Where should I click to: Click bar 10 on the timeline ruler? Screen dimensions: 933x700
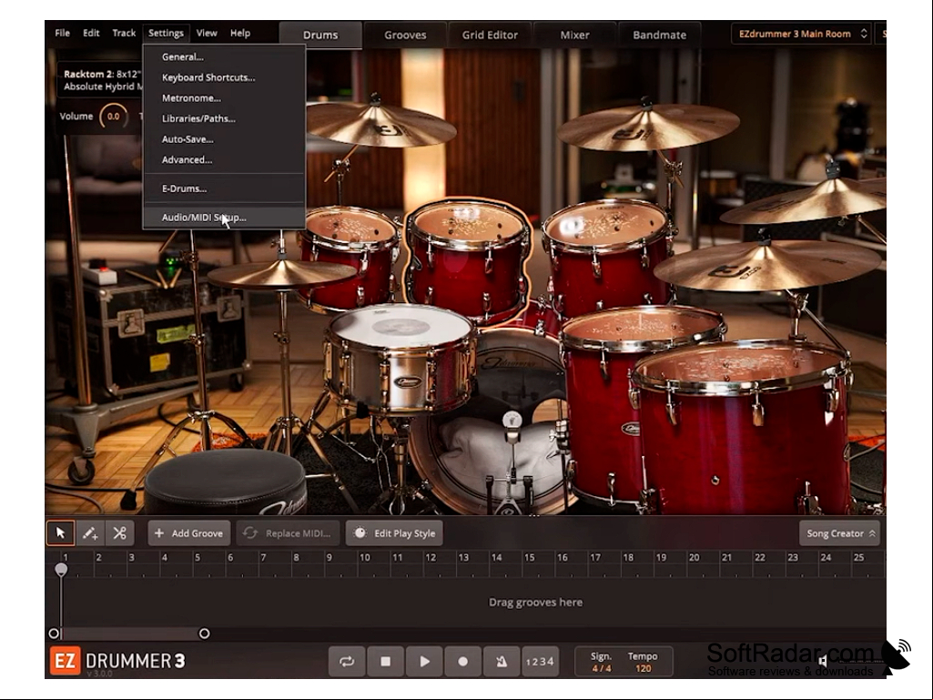point(364,558)
